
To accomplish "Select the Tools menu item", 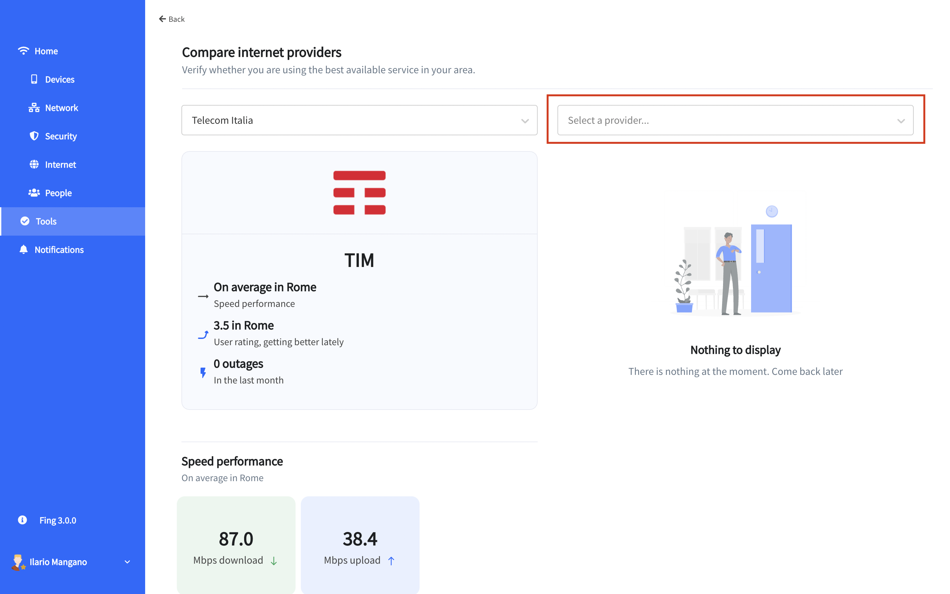I will [x=73, y=221].
